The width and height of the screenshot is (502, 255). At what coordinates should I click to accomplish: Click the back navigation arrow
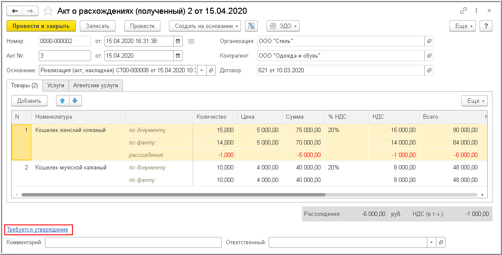pyautogui.click(x=15, y=11)
